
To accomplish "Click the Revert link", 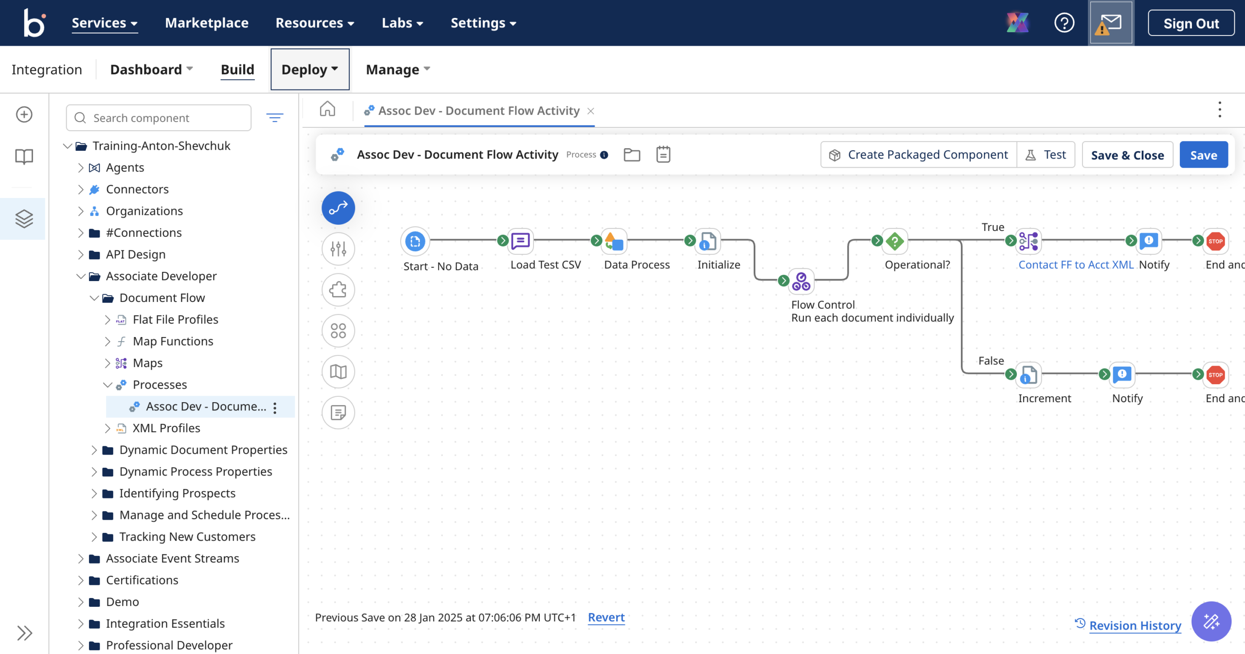I will tap(606, 617).
